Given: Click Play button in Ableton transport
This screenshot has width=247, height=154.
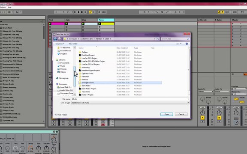Looking at the screenshot, I should click(75, 12).
